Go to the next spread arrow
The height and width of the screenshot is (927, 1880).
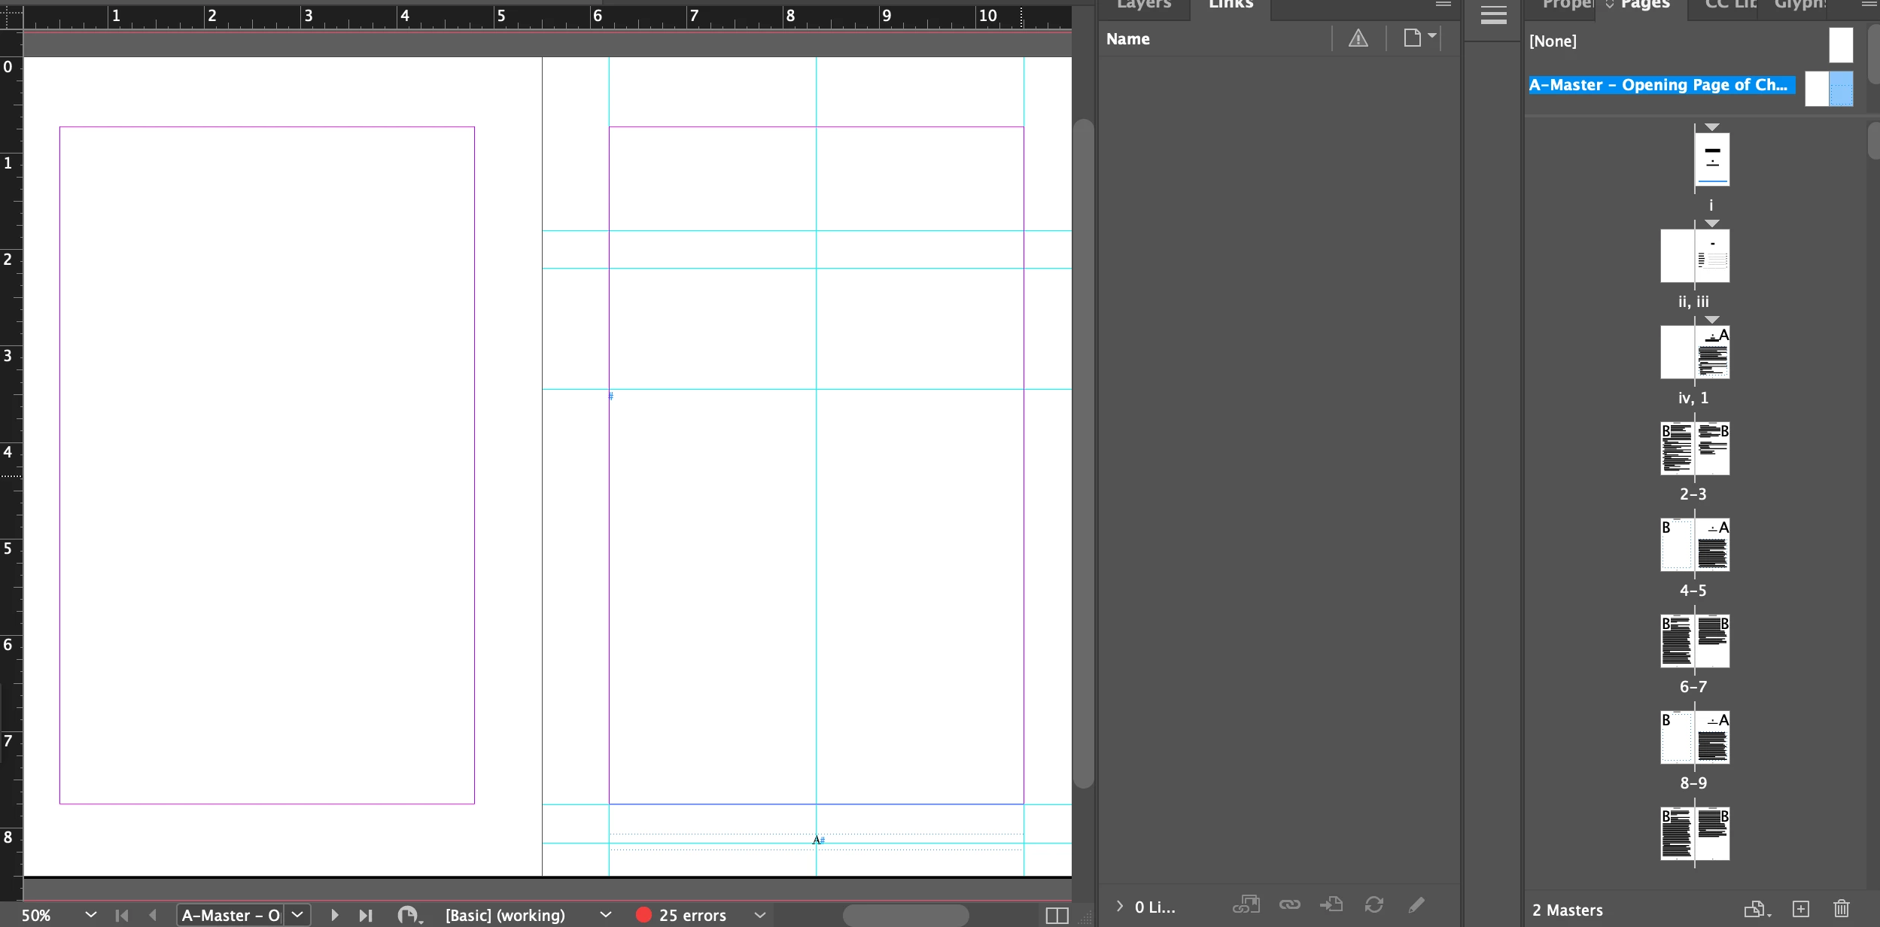coord(334,915)
